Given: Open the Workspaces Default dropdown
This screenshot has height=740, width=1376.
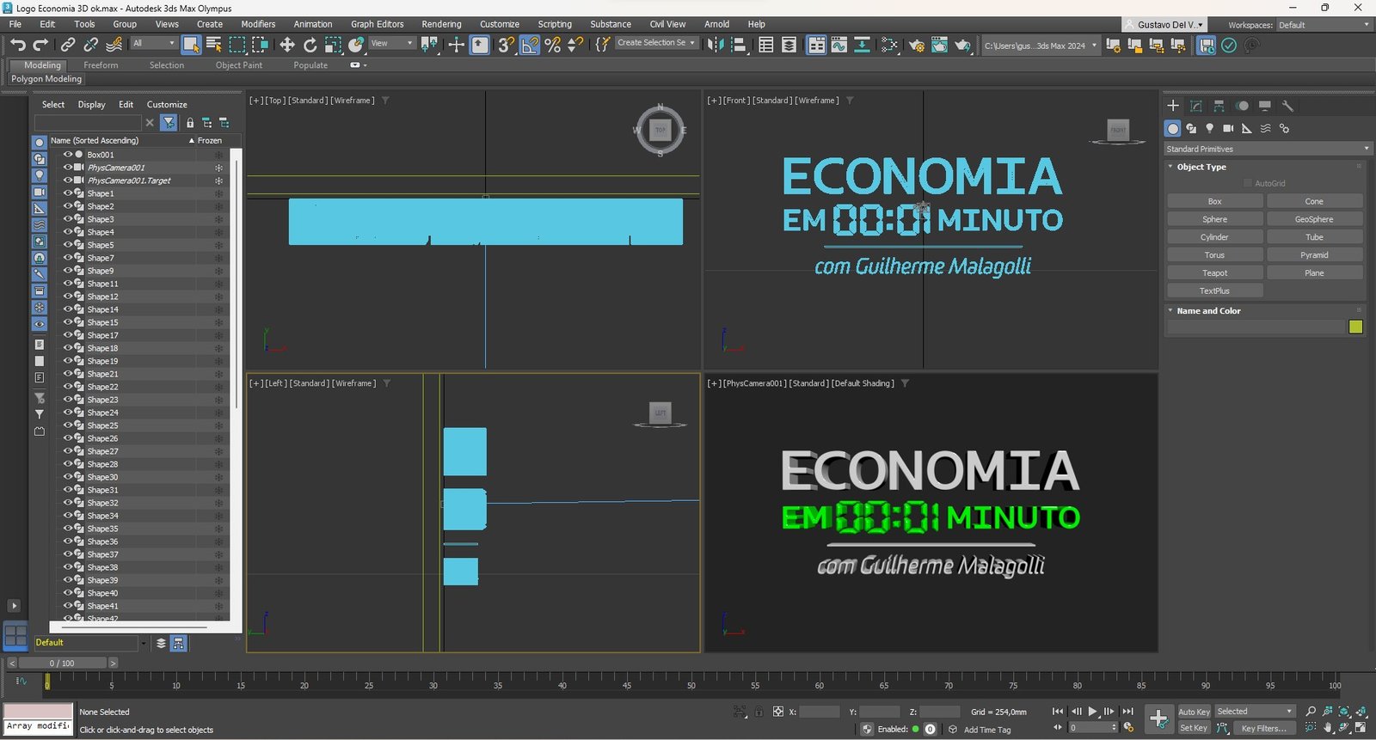Looking at the screenshot, I should click(x=1324, y=25).
